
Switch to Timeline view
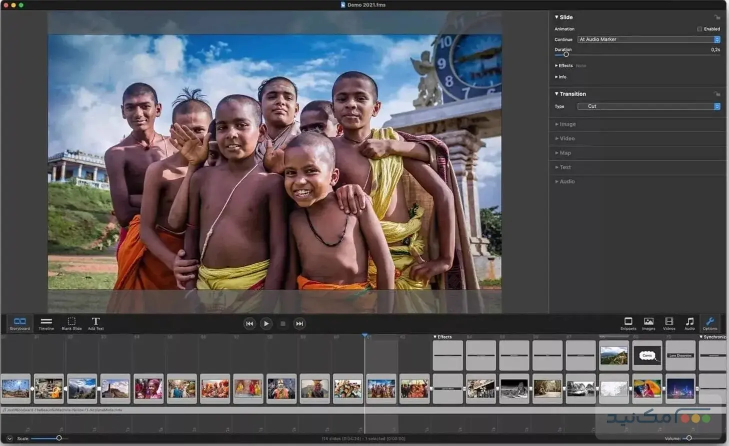[46, 323]
